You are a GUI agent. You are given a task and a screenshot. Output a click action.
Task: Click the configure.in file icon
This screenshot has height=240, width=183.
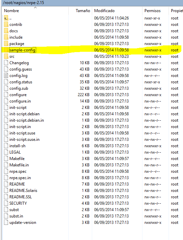tap(6, 101)
